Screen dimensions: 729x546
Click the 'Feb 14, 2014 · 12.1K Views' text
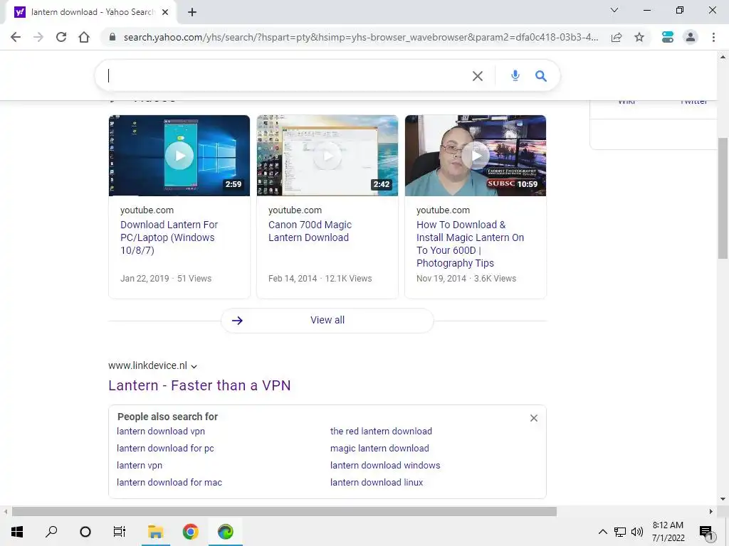pyautogui.click(x=320, y=279)
